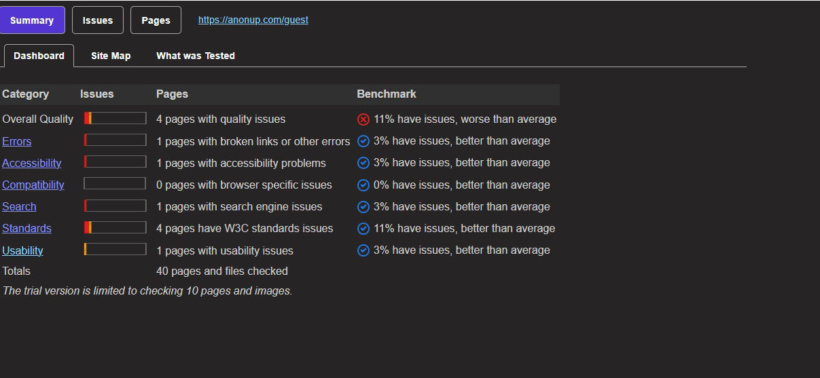Click the Standards issues progress bar
The image size is (820, 378).
[115, 227]
